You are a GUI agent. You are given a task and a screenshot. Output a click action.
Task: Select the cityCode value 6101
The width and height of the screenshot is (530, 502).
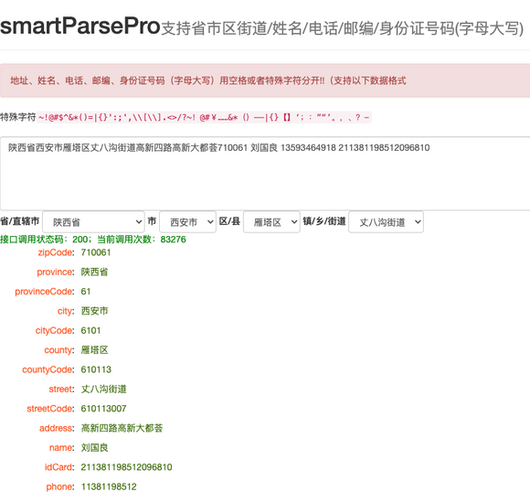[90, 330]
